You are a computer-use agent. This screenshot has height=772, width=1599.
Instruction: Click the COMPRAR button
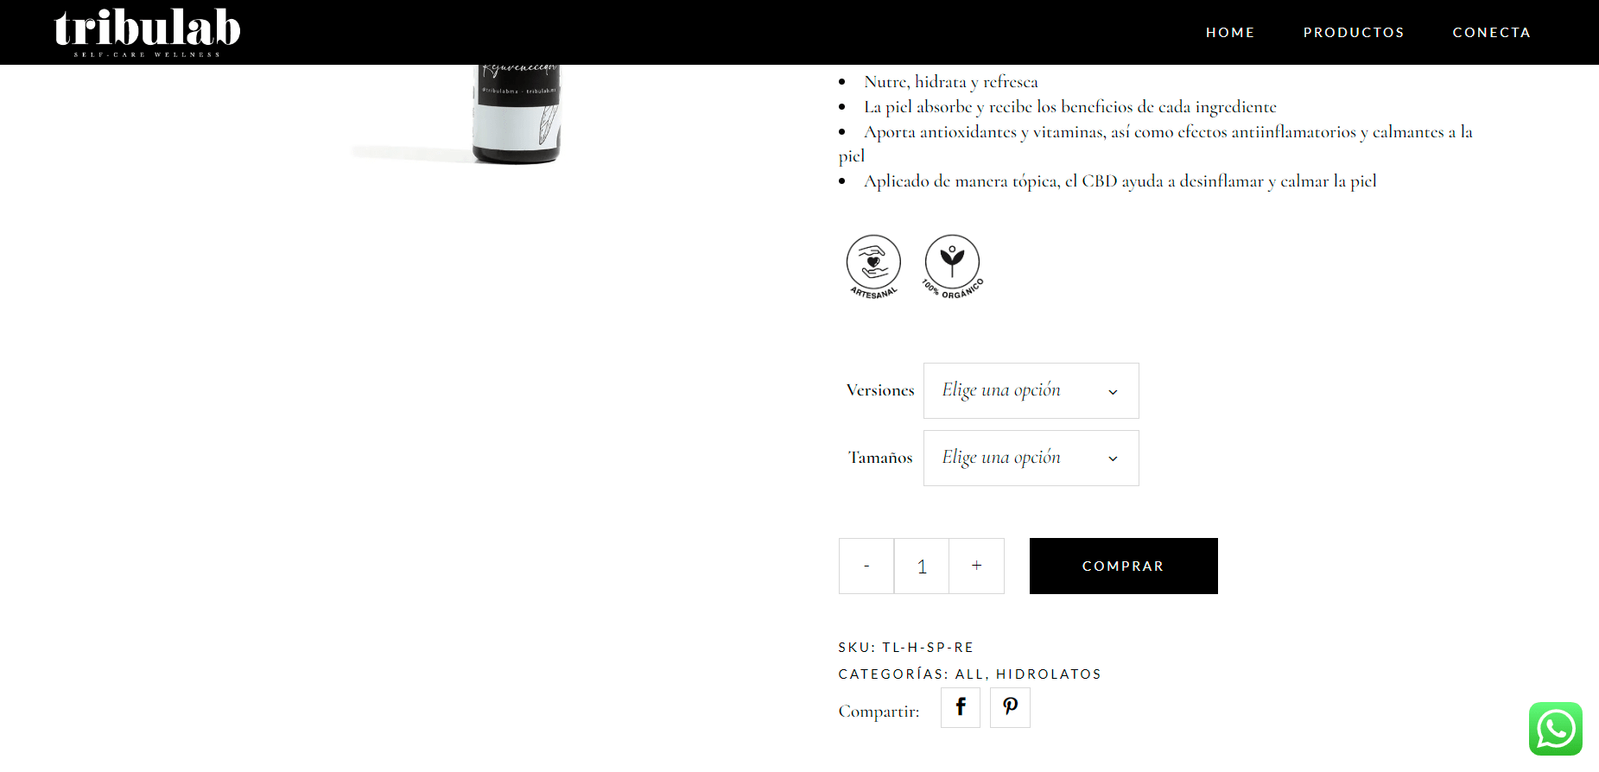coord(1123,566)
